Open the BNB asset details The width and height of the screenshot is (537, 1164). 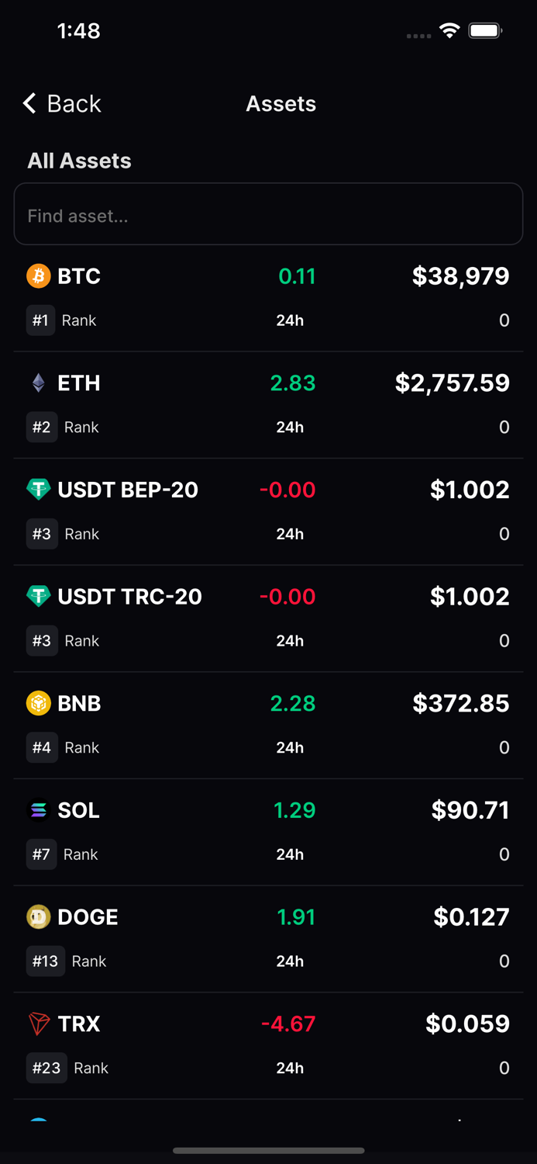pos(268,722)
